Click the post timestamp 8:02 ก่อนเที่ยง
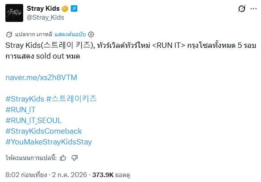The height and width of the screenshot is (182, 261). 26,175
